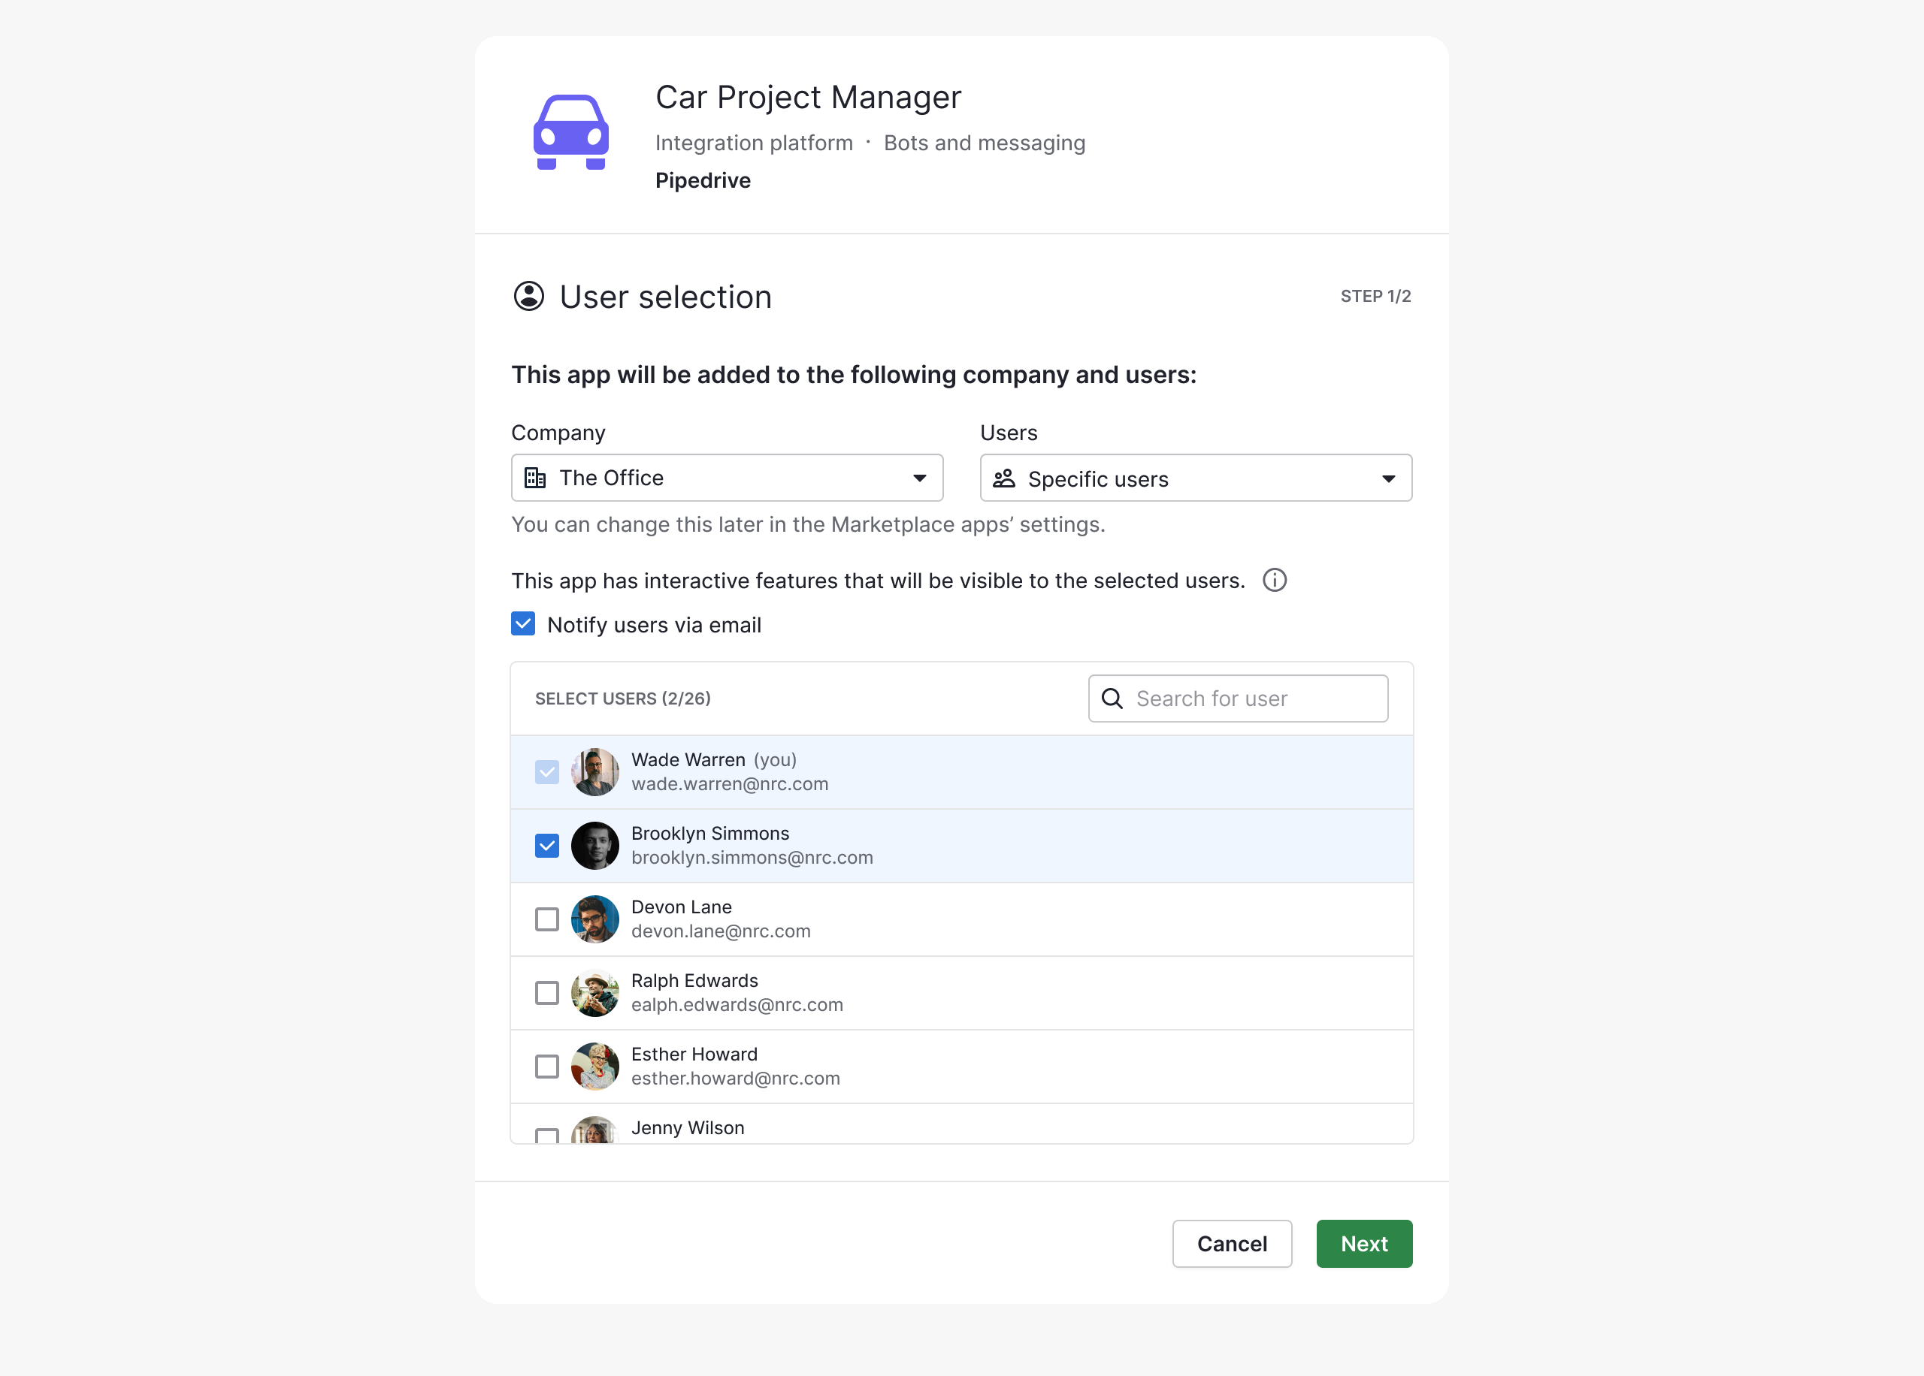The height and width of the screenshot is (1376, 1924).
Task: Click the Car Project Manager app icon
Action: tap(570, 135)
